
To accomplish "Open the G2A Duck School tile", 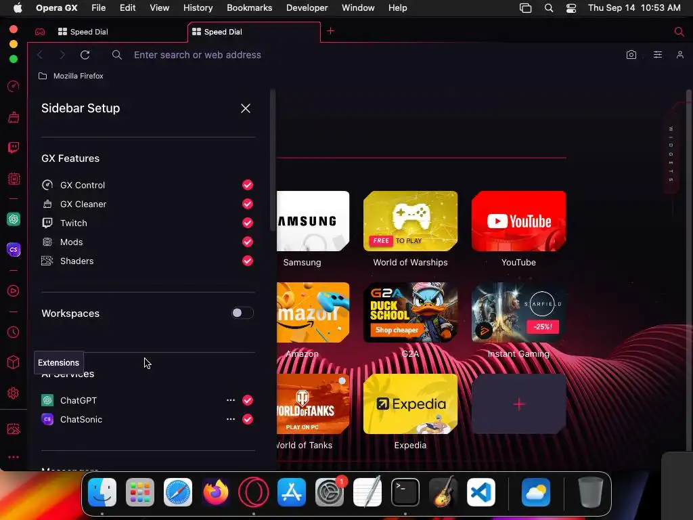I will coord(411,313).
